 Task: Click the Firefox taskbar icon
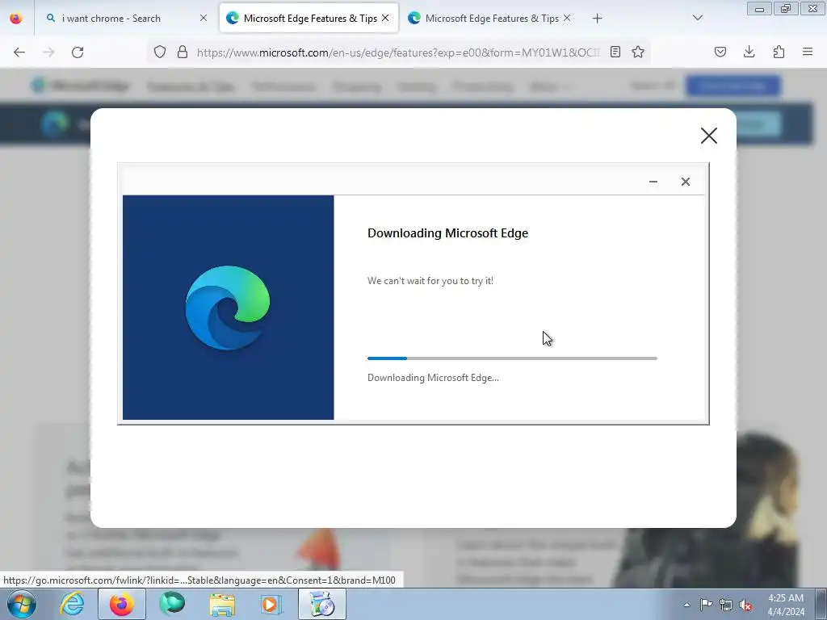click(x=121, y=604)
